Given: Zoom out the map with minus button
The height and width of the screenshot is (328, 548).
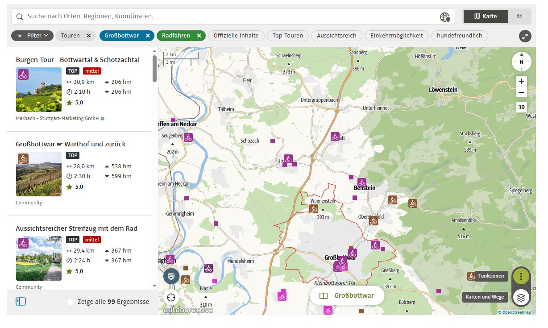Looking at the screenshot, I should 521,93.
